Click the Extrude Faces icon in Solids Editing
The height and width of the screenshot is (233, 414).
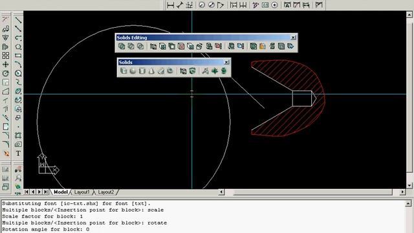pos(153,46)
